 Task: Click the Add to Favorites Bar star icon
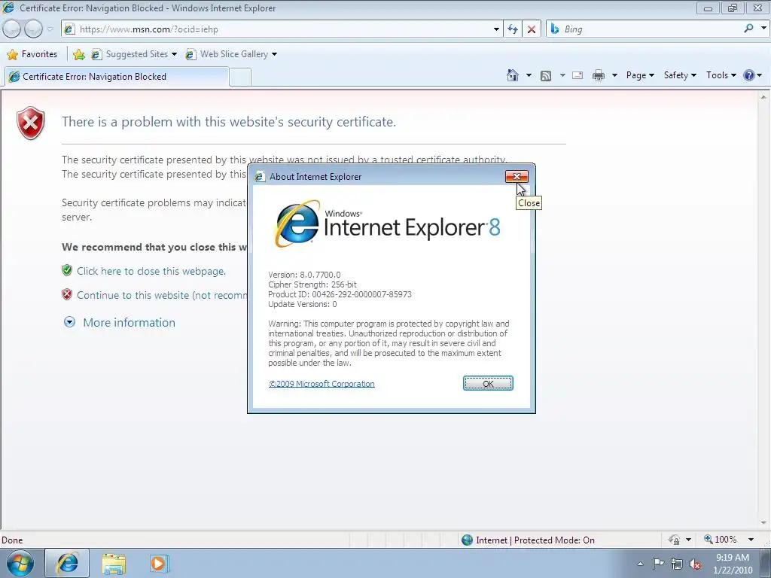[x=78, y=54]
